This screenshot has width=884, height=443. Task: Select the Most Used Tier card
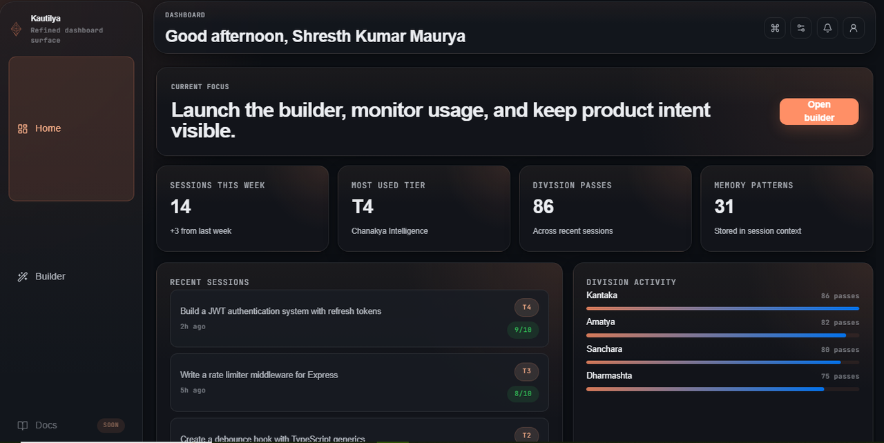pyautogui.click(x=424, y=208)
